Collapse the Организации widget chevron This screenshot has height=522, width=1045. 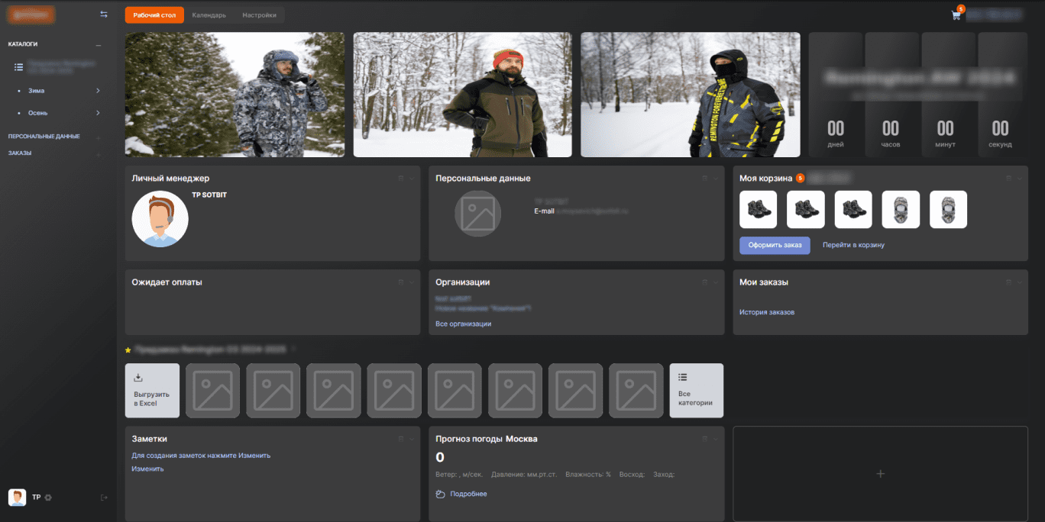click(x=716, y=282)
